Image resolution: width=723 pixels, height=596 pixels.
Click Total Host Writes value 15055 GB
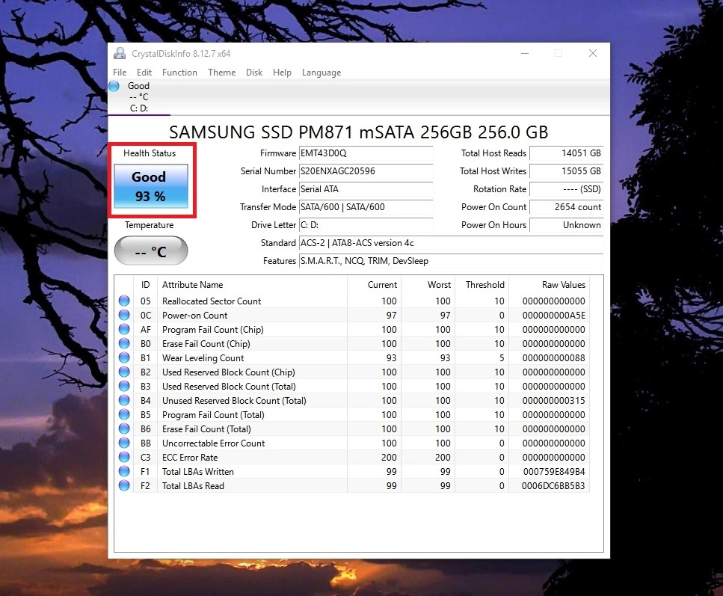click(566, 171)
